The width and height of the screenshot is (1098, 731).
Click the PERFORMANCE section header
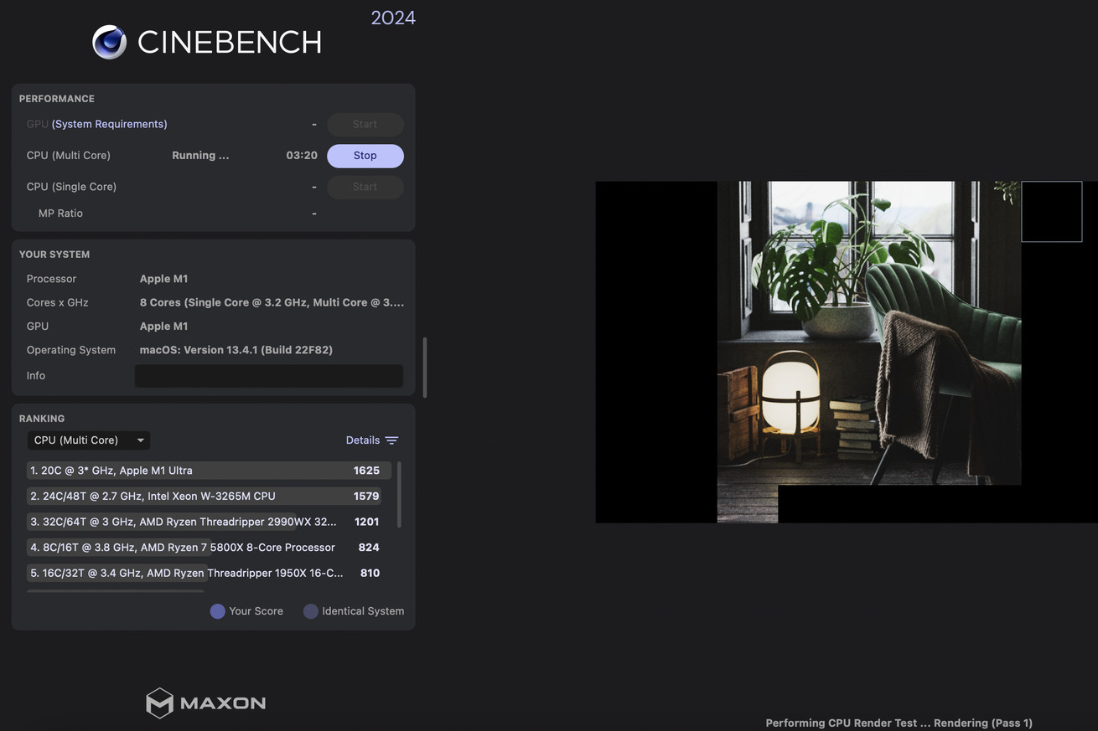57,99
